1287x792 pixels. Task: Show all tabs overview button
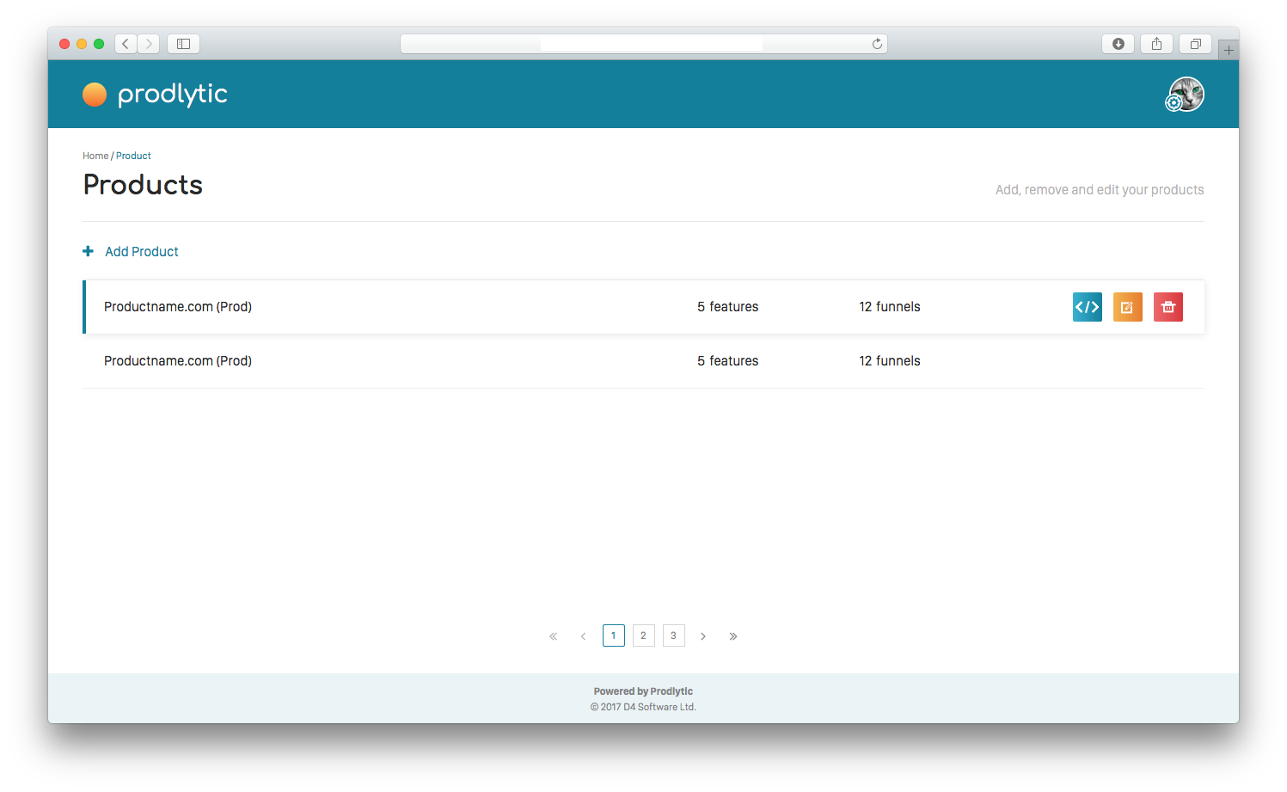pos(1195,44)
